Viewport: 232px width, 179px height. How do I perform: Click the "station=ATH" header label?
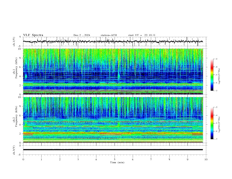point(109,35)
